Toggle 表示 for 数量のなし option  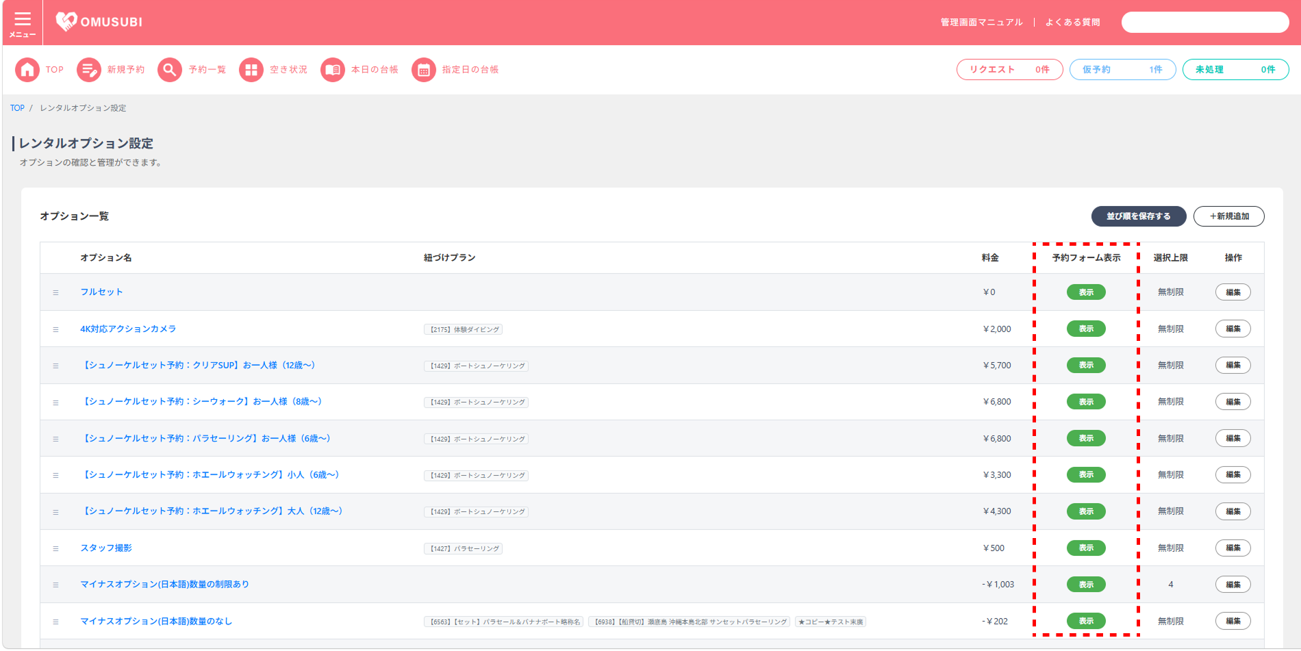[1086, 621]
